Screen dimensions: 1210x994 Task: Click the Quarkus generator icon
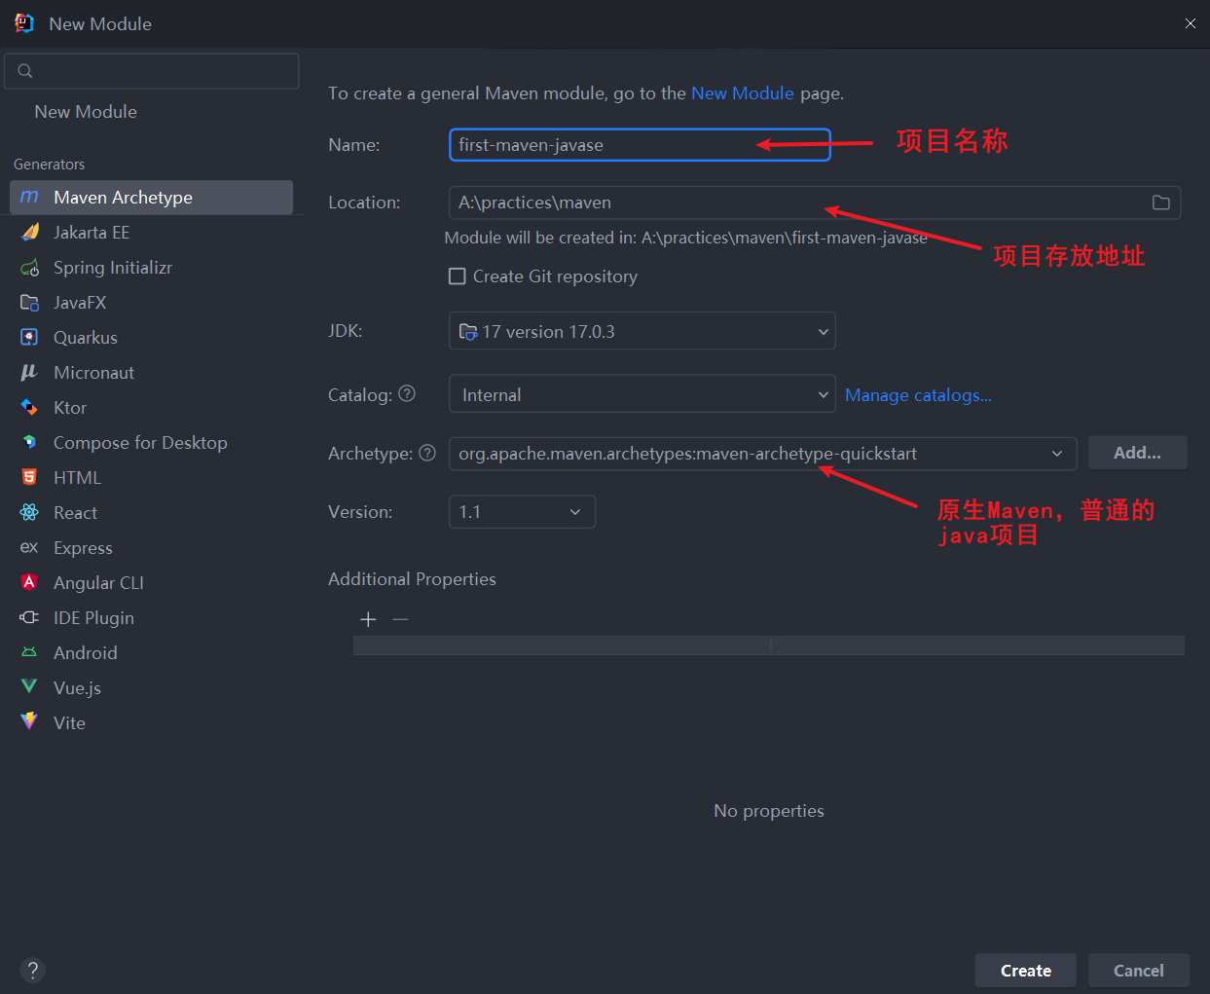(x=30, y=337)
